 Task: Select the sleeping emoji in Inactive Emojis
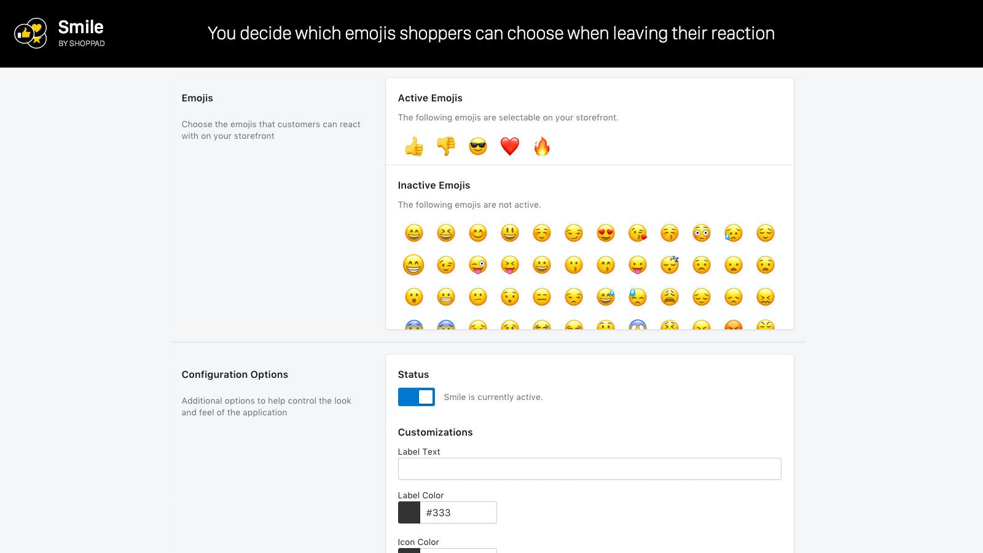pos(669,265)
